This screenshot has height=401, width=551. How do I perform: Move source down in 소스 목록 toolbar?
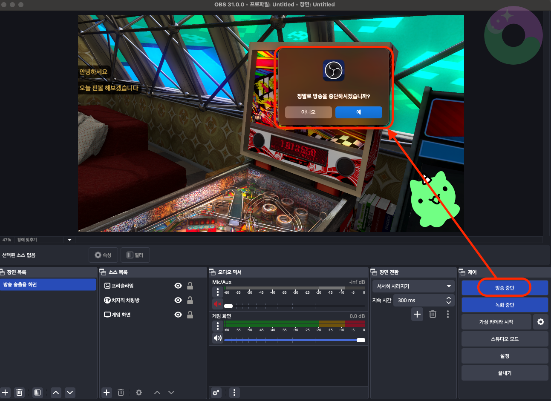point(171,392)
